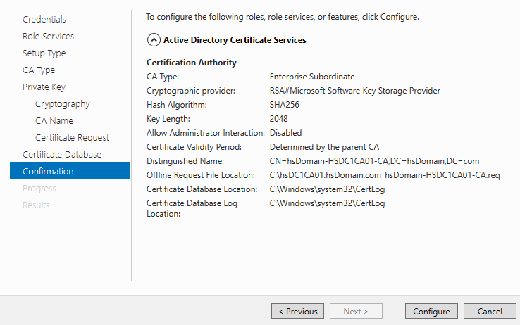
Task: Click the Enterprise Subordinate CA Type value
Action: click(312, 77)
